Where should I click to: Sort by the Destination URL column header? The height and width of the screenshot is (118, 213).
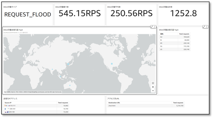point(114,102)
